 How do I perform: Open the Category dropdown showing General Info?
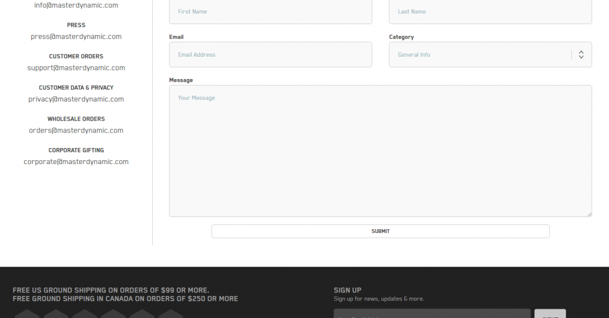click(x=490, y=54)
